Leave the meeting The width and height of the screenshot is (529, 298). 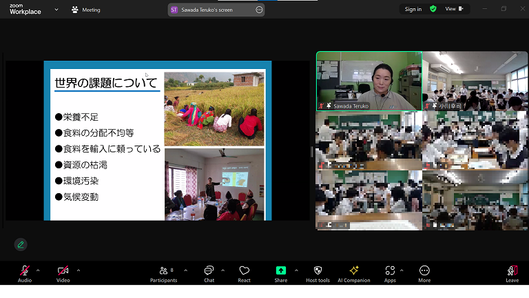[x=512, y=274]
